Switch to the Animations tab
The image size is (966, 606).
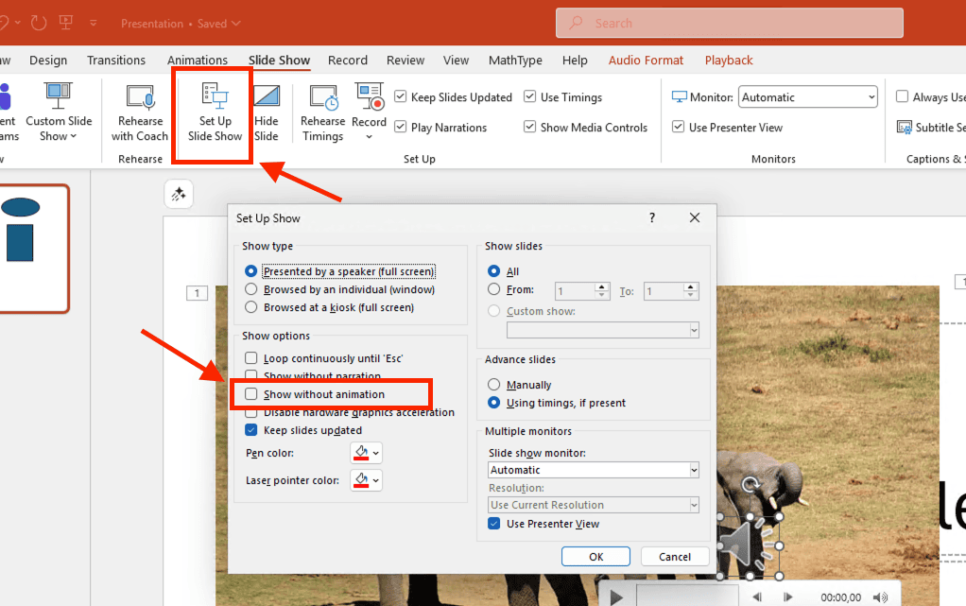click(198, 61)
